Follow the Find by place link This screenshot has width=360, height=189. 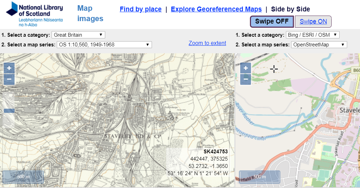tap(141, 9)
